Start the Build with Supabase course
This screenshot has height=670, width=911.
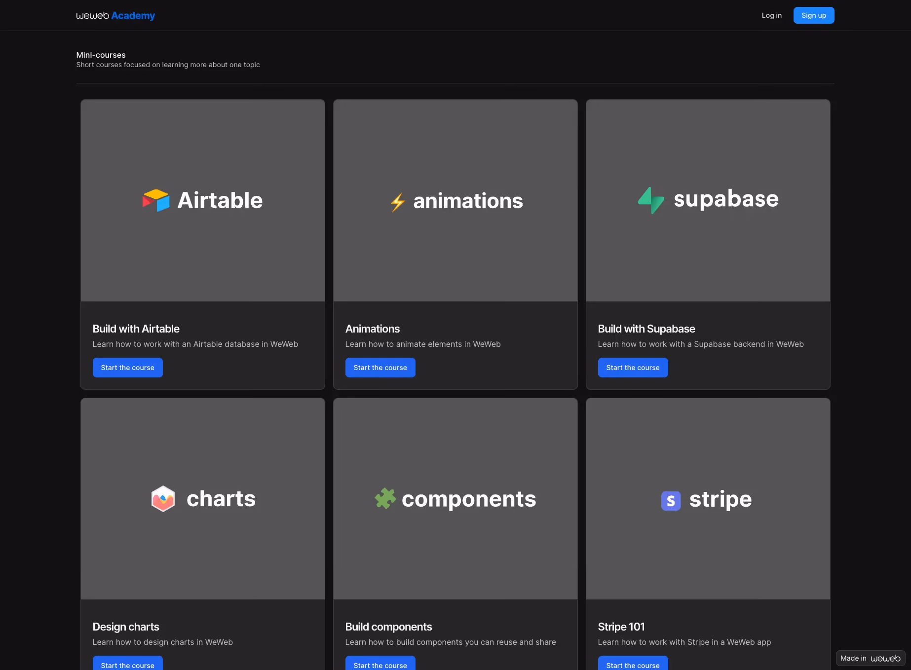[633, 368]
